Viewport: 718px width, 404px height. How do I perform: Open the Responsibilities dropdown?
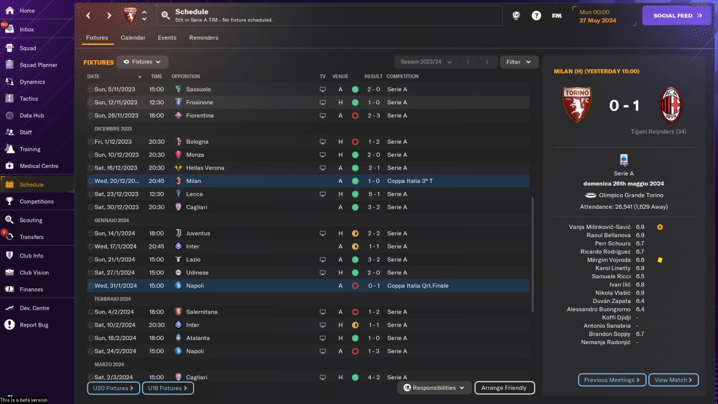434,388
